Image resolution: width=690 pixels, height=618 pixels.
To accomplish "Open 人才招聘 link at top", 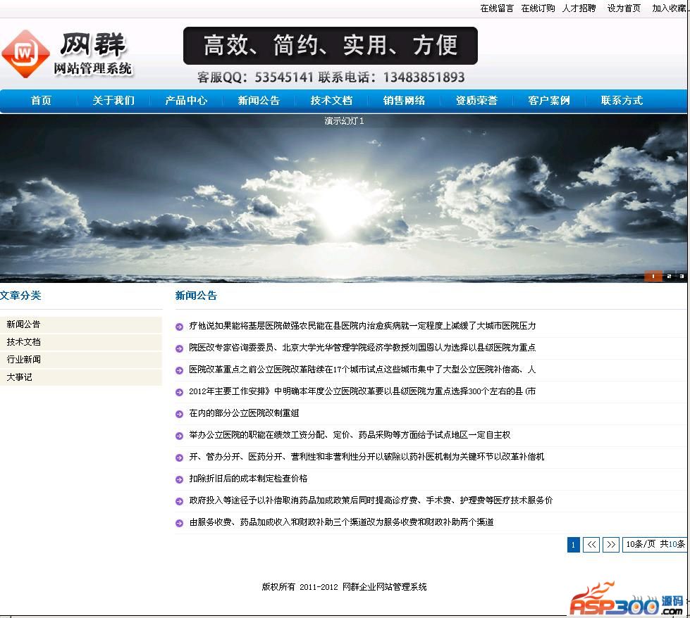I will tap(579, 8).
